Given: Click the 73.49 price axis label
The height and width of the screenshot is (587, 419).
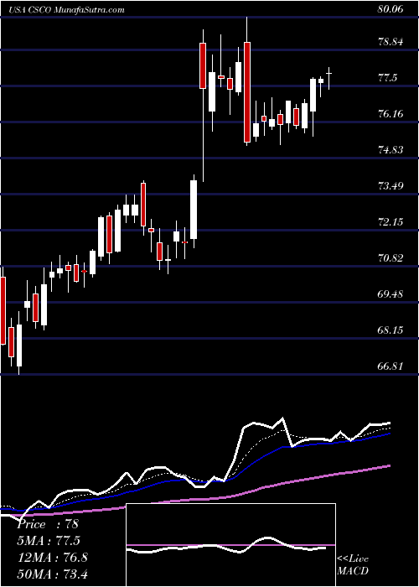Looking at the screenshot, I should click(x=391, y=186).
